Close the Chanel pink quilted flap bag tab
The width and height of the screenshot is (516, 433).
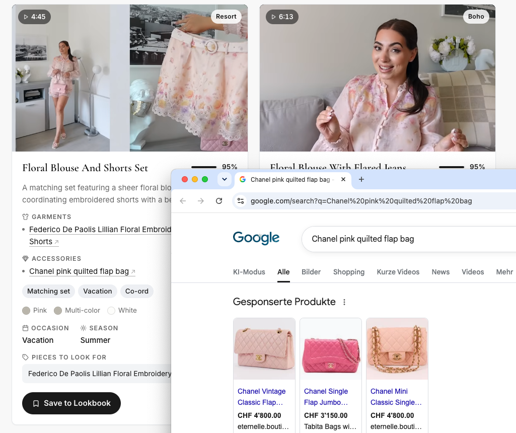[343, 179]
